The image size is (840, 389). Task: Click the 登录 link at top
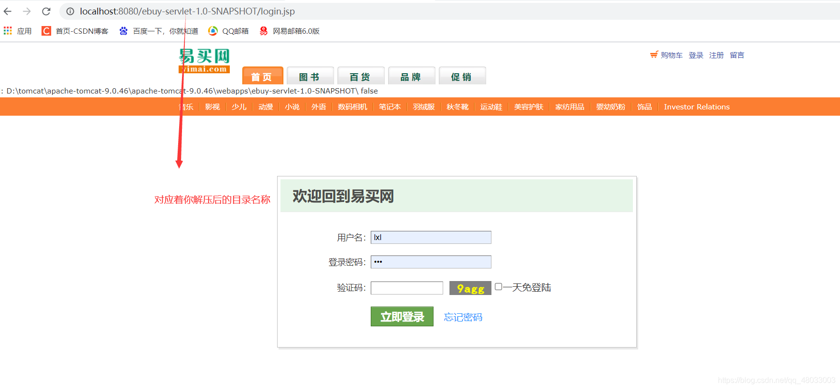point(696,55)
